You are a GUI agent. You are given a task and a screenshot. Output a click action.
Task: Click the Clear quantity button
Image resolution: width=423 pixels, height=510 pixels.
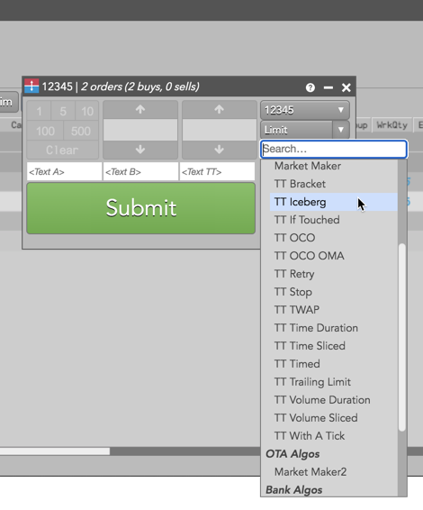(x=63, y=150)
